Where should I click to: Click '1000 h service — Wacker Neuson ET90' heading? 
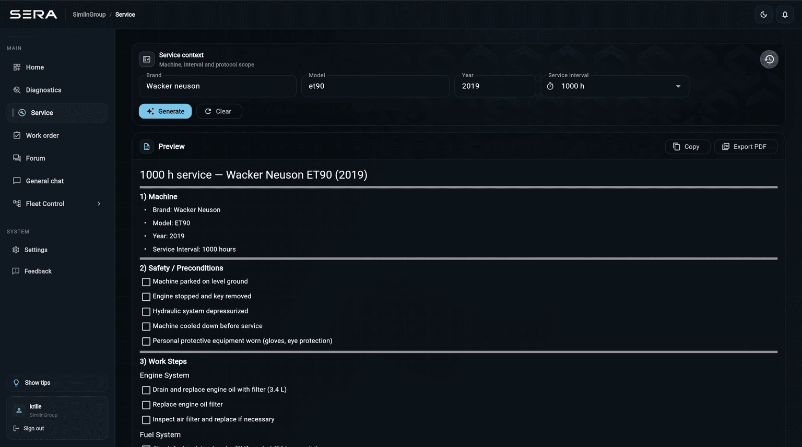tap(253, 175)
